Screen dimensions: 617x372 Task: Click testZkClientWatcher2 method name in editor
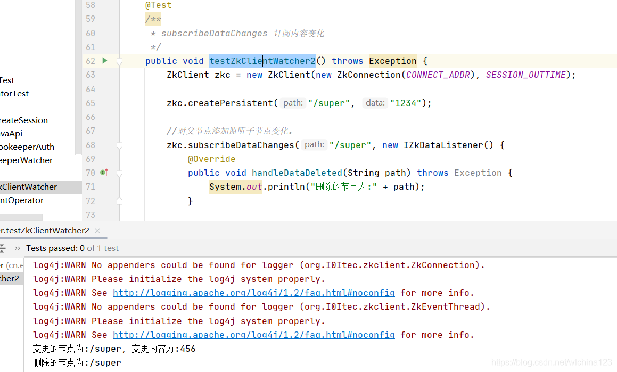point(262,61)
